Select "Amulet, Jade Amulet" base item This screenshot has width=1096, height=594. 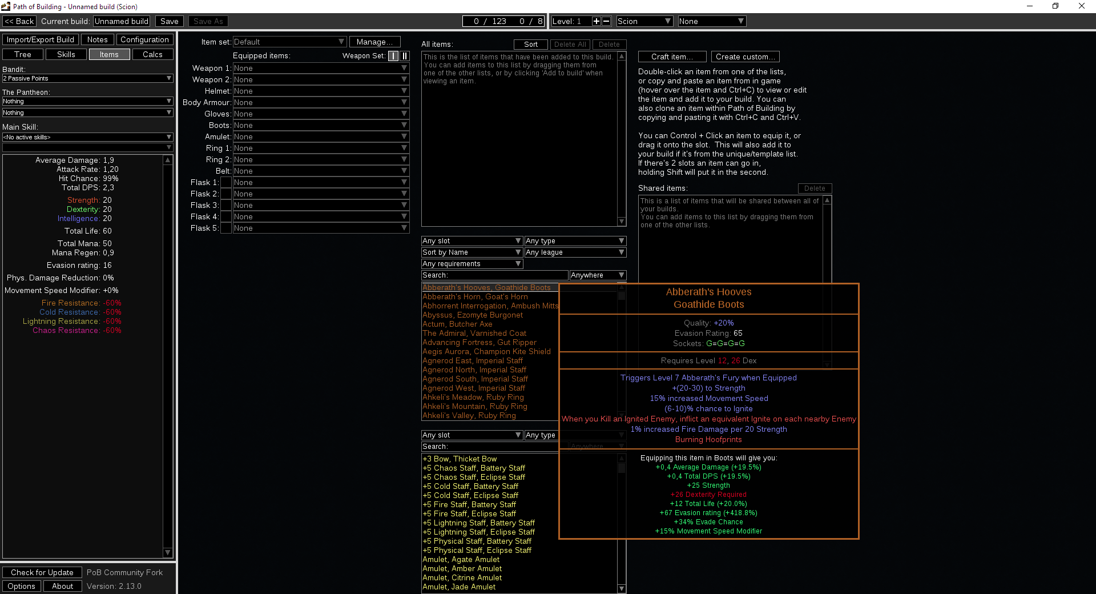click(x=459, y=587)
